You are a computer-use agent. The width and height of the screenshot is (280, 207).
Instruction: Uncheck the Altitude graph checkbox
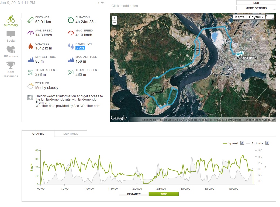pos(267,143)
